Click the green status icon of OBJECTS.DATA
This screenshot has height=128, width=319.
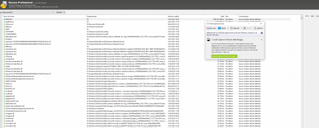click(4, 81)
